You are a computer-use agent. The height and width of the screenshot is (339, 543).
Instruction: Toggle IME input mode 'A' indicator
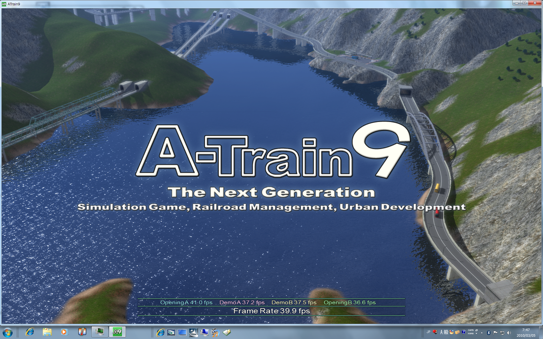tap(441, 332)
